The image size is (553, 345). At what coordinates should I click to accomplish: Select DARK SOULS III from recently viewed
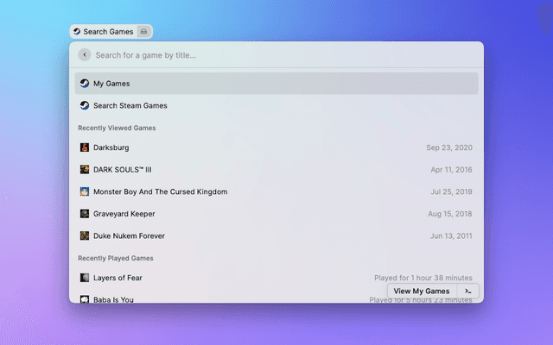[x=128, y=170]
